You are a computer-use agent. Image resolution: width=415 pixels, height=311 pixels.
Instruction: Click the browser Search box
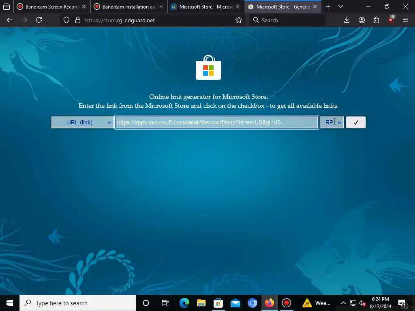pos(288,20)
